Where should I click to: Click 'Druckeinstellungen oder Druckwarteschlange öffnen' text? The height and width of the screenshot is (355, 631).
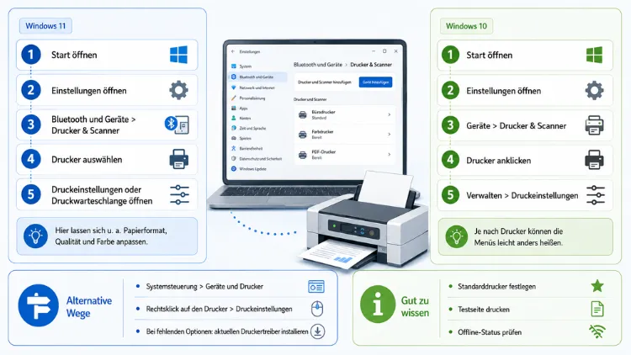click(102, 195)
